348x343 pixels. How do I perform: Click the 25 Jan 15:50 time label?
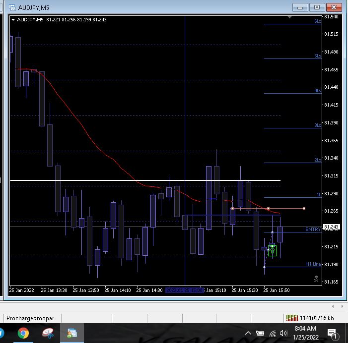277,290
